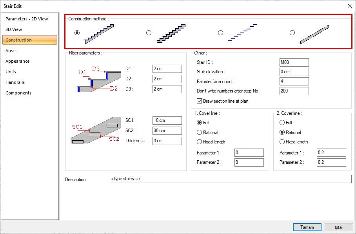
Task: Open the Handrails settings page
Action: [x=15, y=82]
